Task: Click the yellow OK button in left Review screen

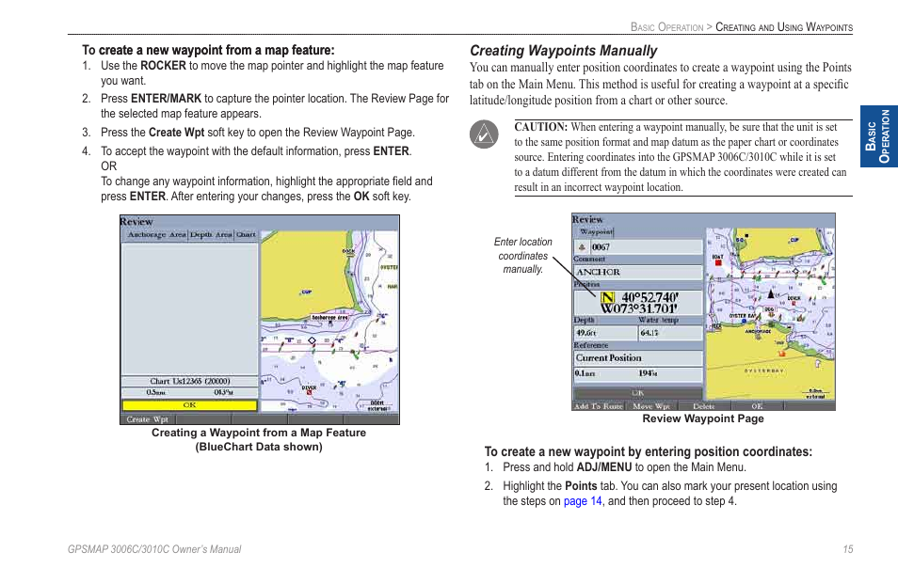Action: pyautogui.click(x=189, y=405)
